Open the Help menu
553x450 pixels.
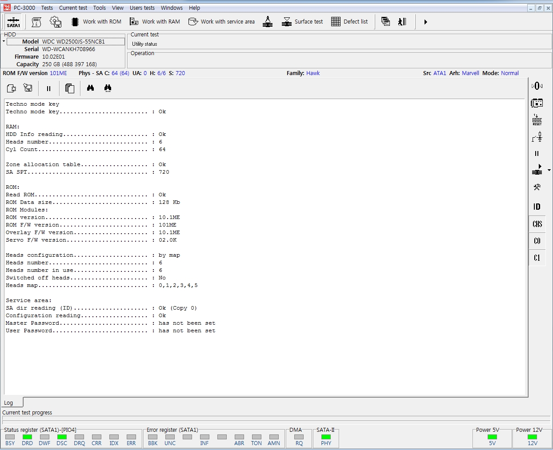(x=194, y=8)
